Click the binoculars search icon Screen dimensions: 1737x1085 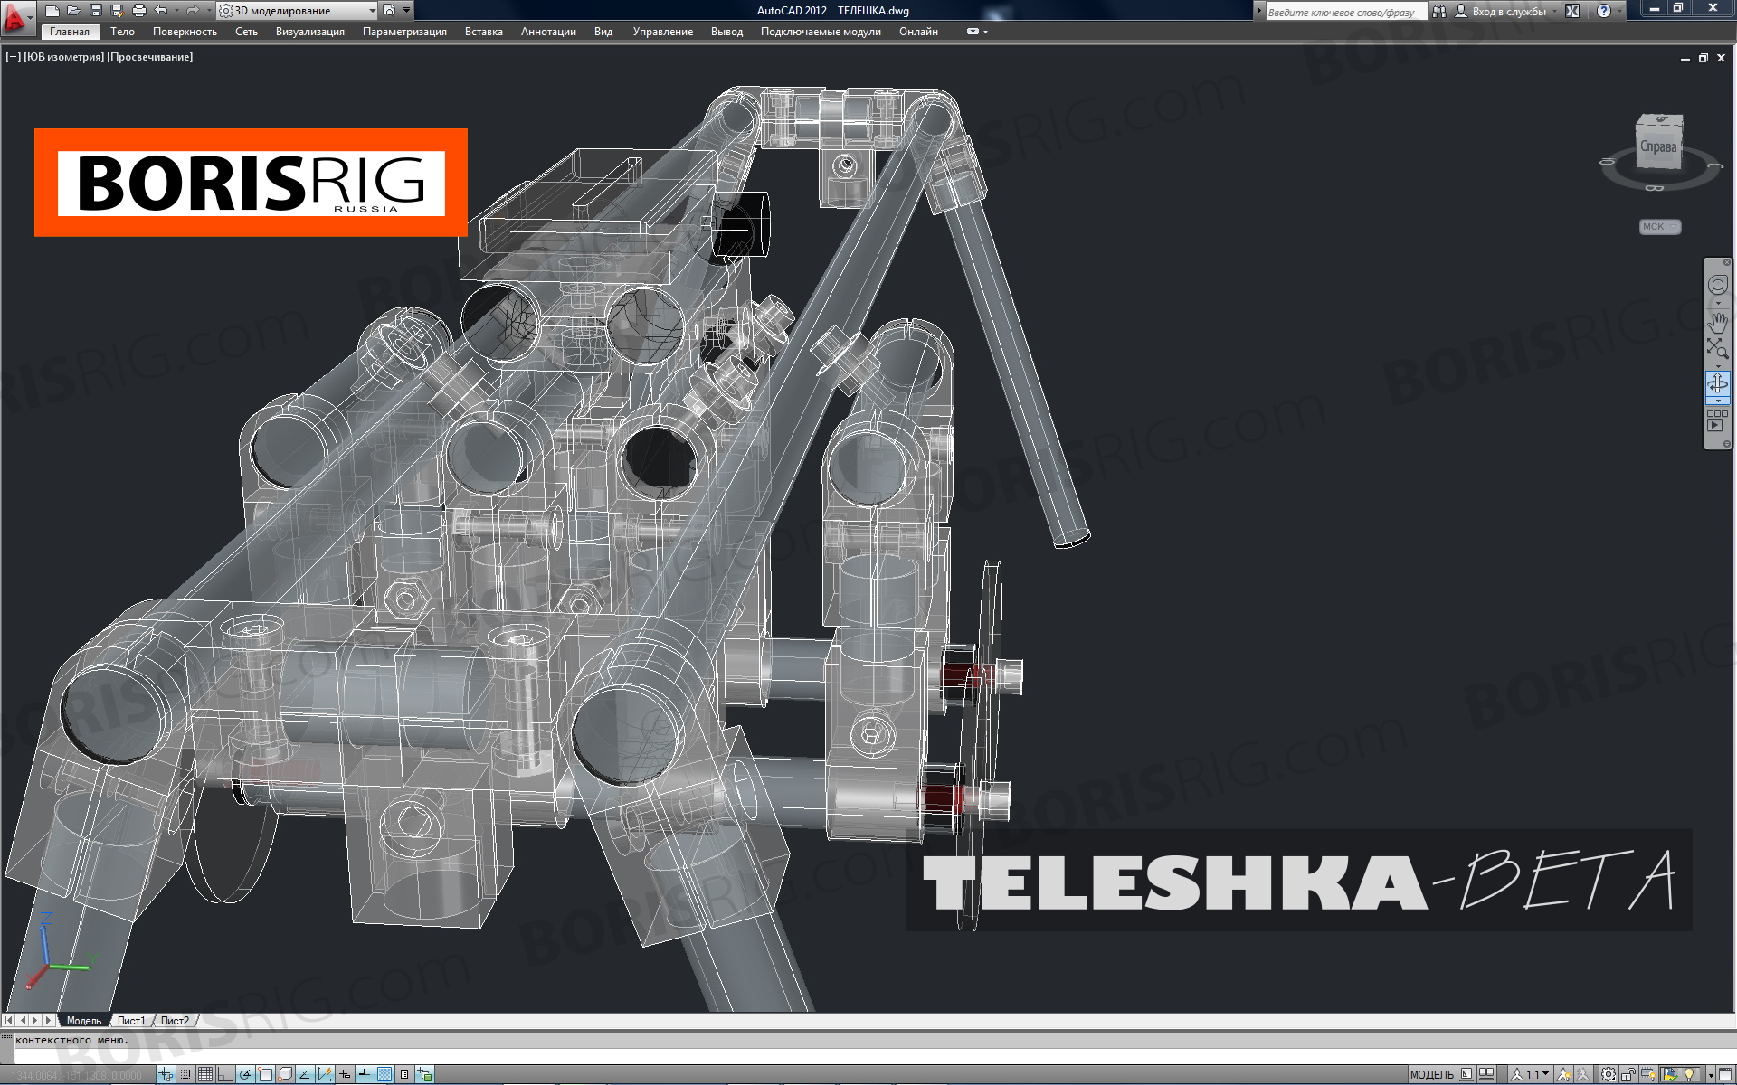[x=1438, y=12]
